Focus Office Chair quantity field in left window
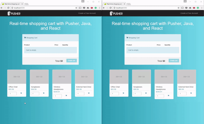 click(x=12, y=93)
